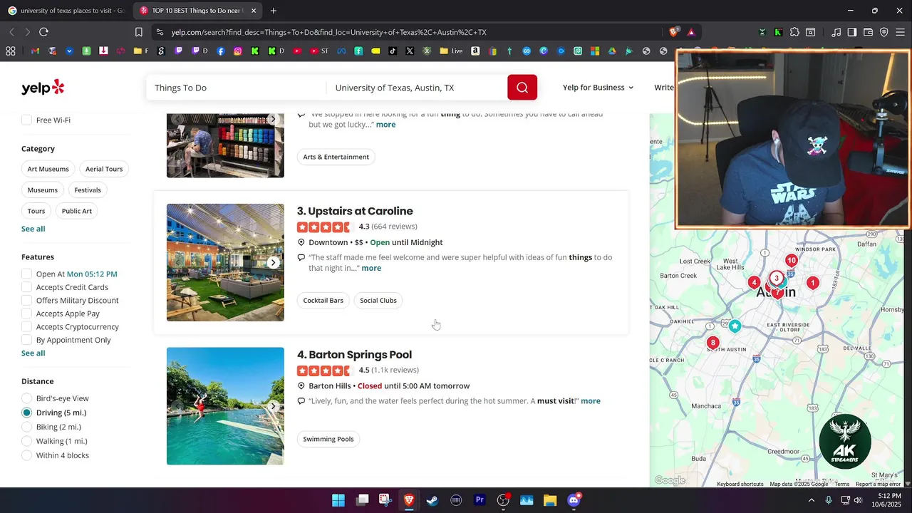
Task: Open the Yelp logo home link
Action: point(43,88)
